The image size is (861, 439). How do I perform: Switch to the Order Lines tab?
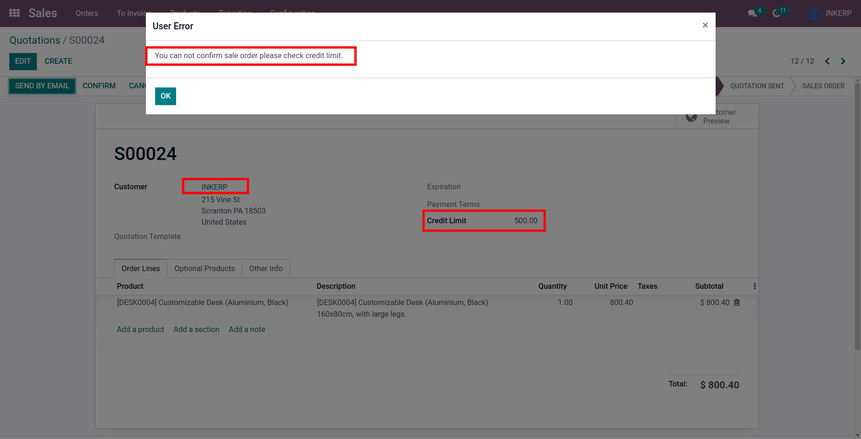pos(141,269)
